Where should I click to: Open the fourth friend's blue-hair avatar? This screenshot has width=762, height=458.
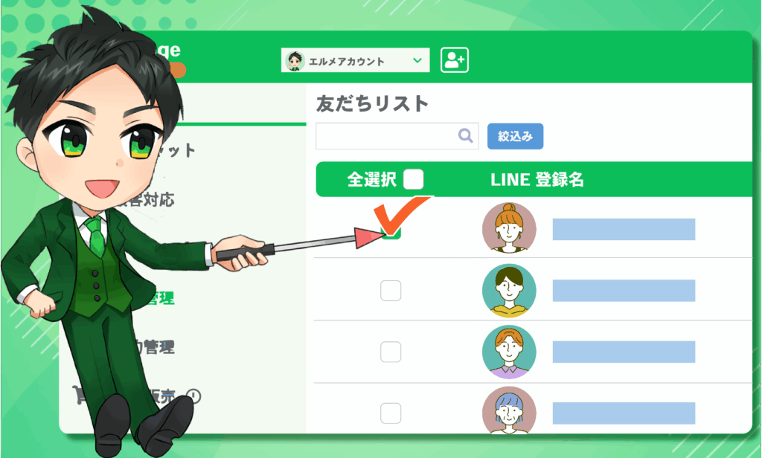coord(509,411)
